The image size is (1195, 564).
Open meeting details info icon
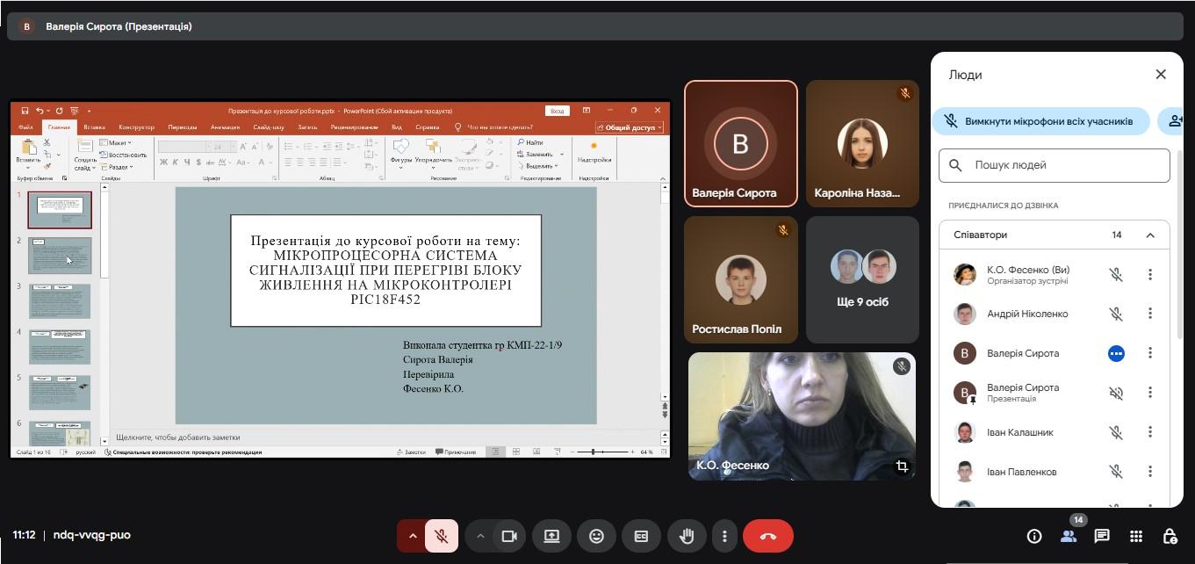pyautogui.click(x=1034, y=536)
